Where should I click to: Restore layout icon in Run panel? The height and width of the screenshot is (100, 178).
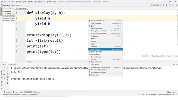[x=4, y=75]
